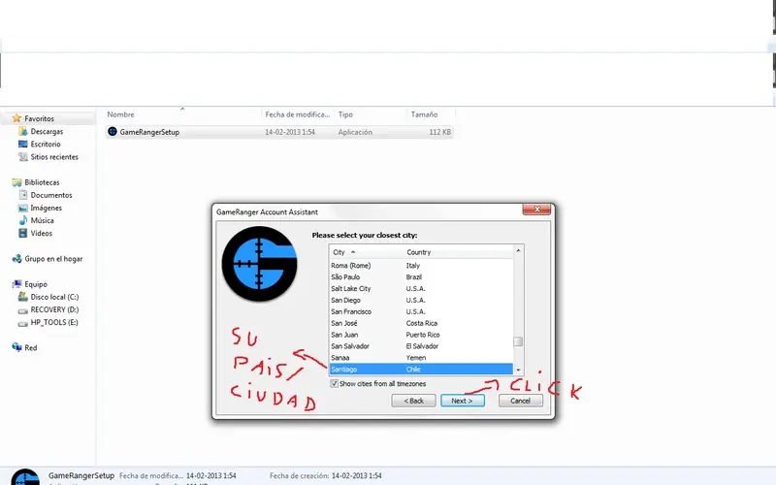This screenshot has height=485, width=776.
Task: Click the 112 KB size cell
Action: pyautogui.click(x=440, y=132)
